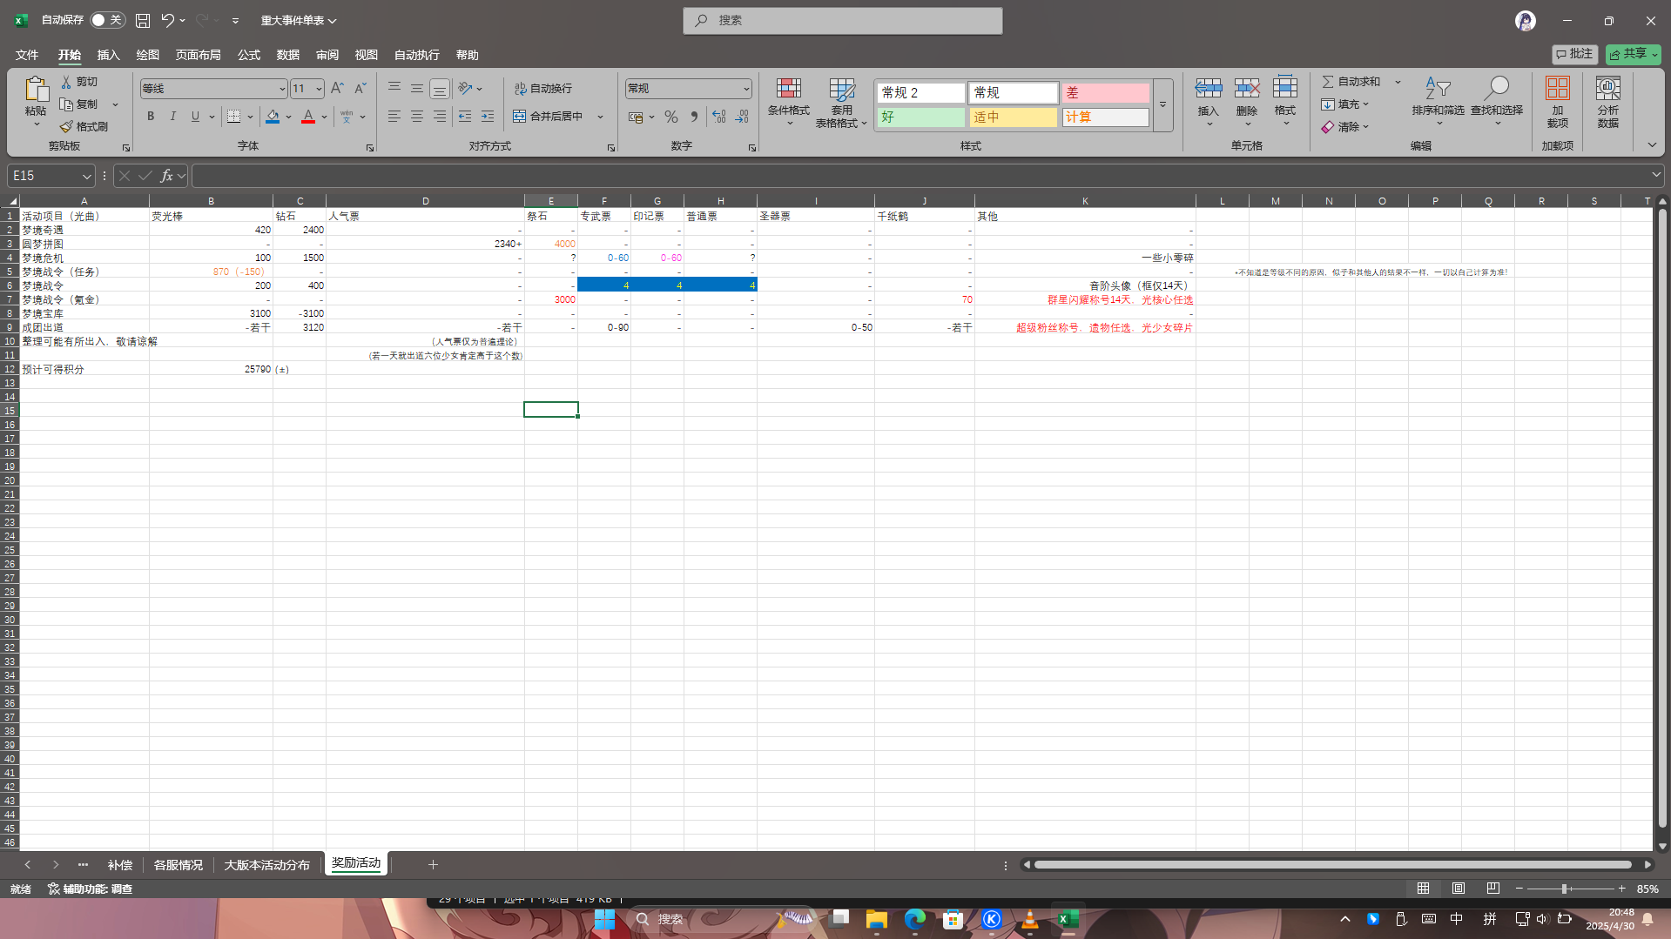This screenshot has width=1671, height=939.
Task: Click the Format Painter brush icon
Action: click(66, 126)
